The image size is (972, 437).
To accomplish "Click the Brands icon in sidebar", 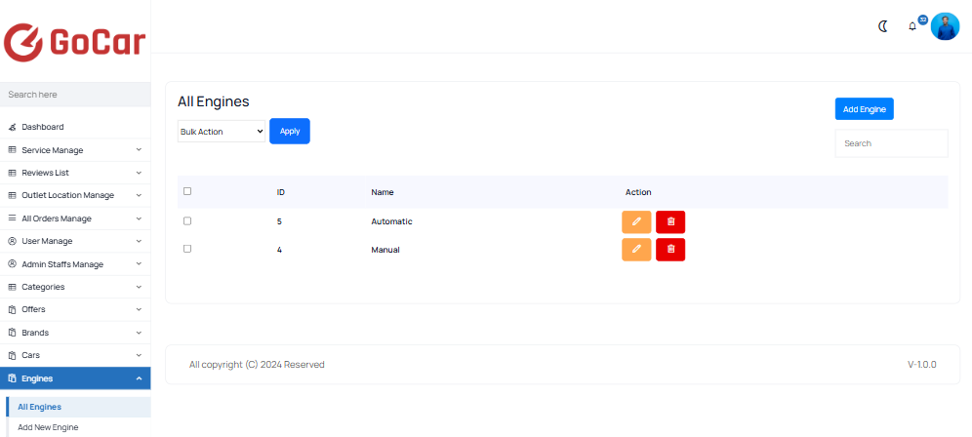I will 12,333.
